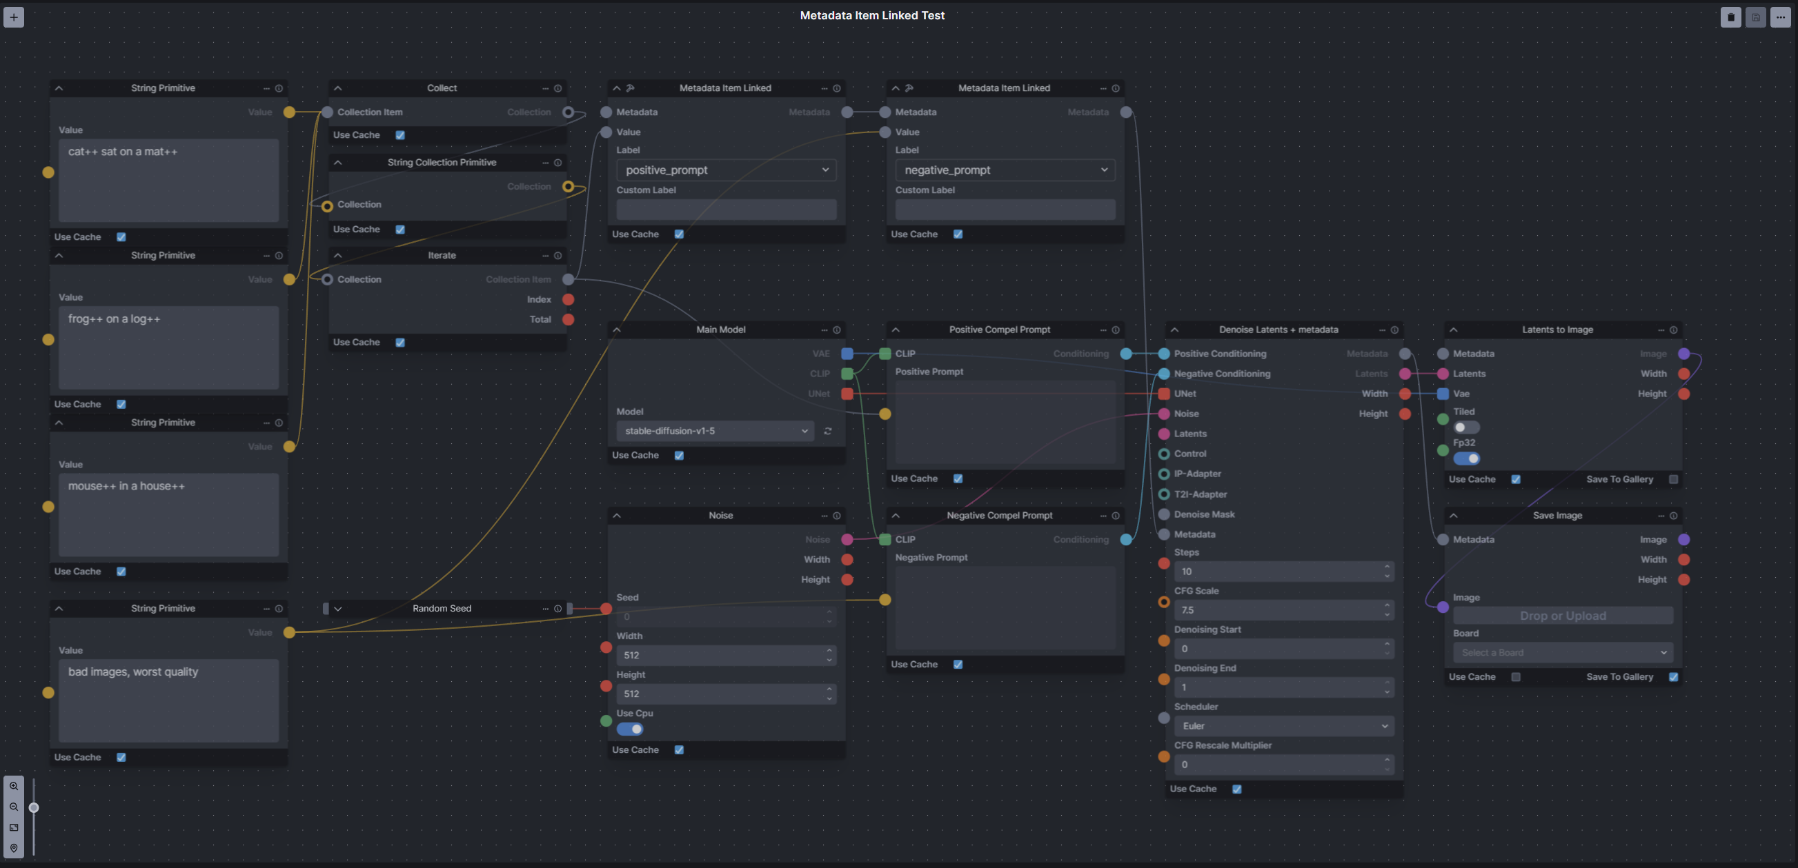Expand the collapsed Random Seed node
Image resolution: width=1798 pixels, height=868 pixels.
338,609
